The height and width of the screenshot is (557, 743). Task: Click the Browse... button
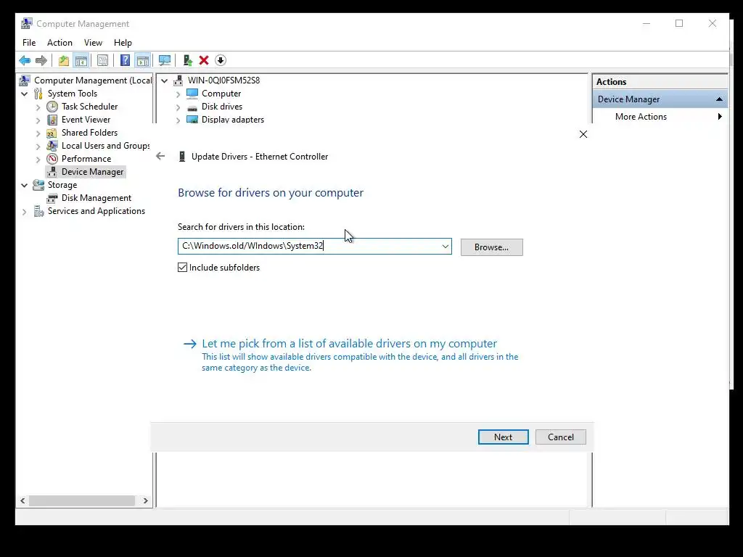pyautogui.click(x=491, y=247)
